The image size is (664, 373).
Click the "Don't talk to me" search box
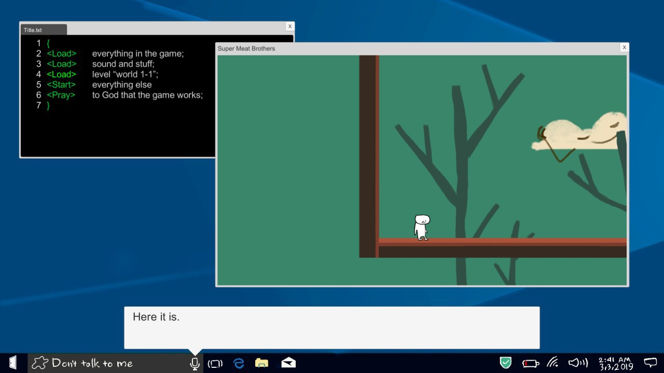(108, 363)
